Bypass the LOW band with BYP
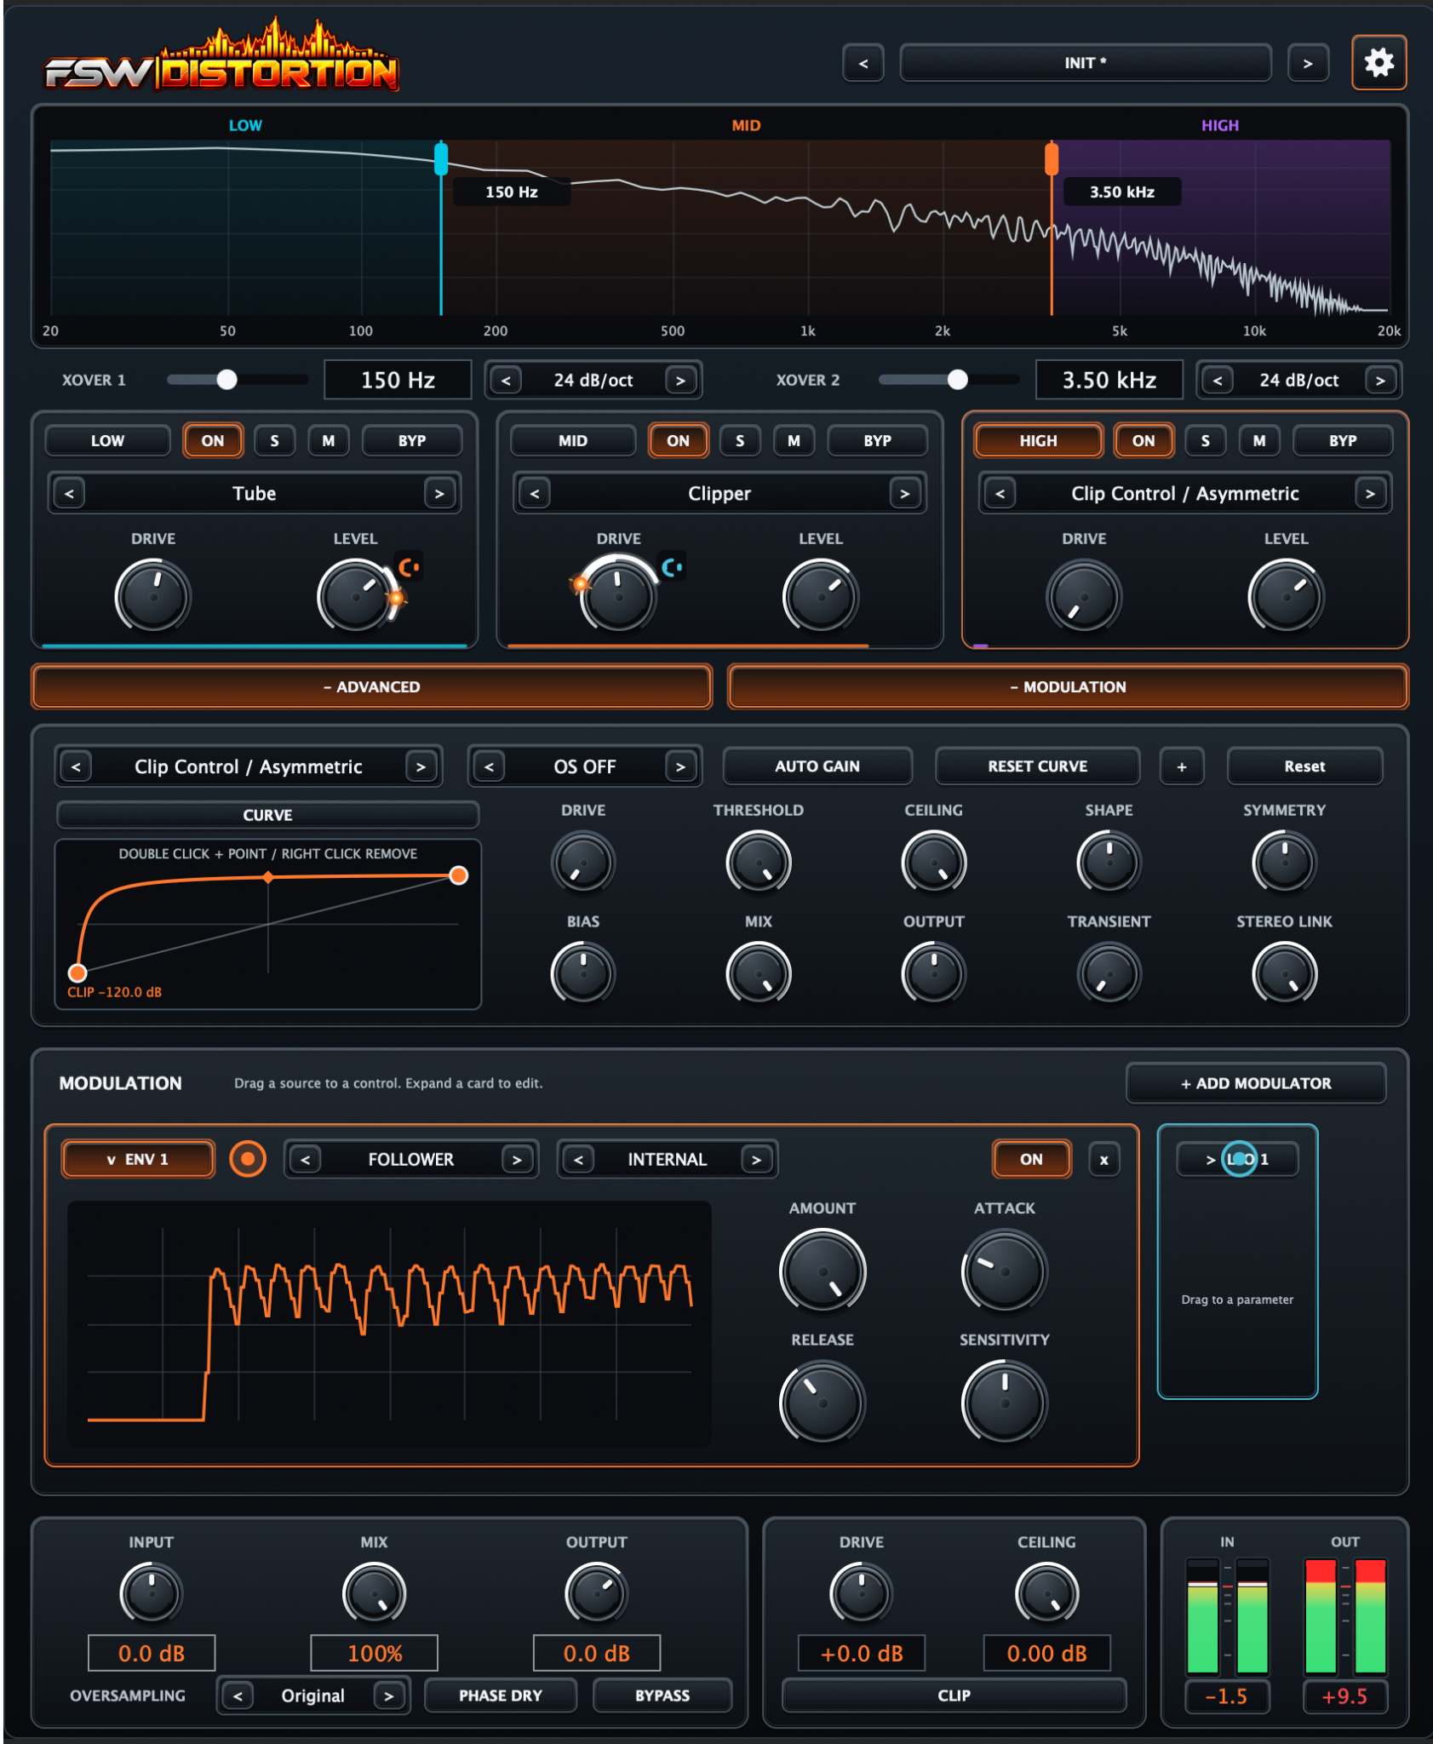This screenshot has height=1744, width=1433. coord(412,441)
